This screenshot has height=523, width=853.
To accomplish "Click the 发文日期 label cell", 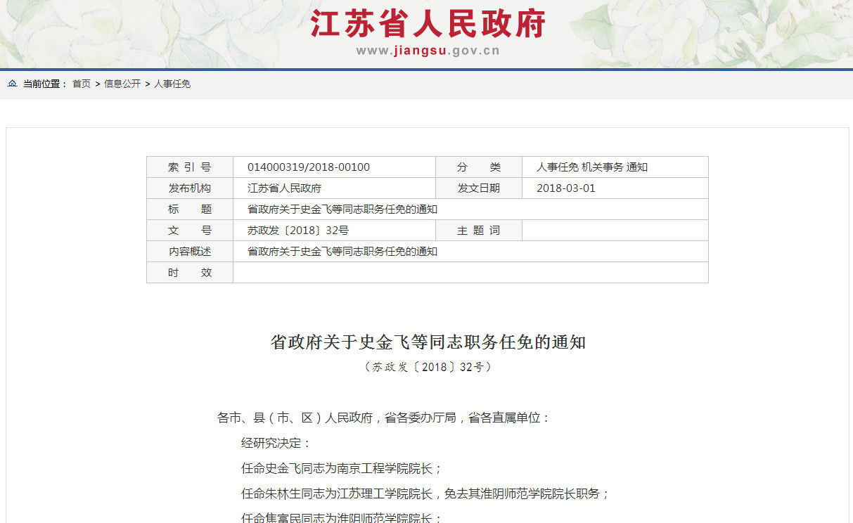I will (x=479, y=188).
